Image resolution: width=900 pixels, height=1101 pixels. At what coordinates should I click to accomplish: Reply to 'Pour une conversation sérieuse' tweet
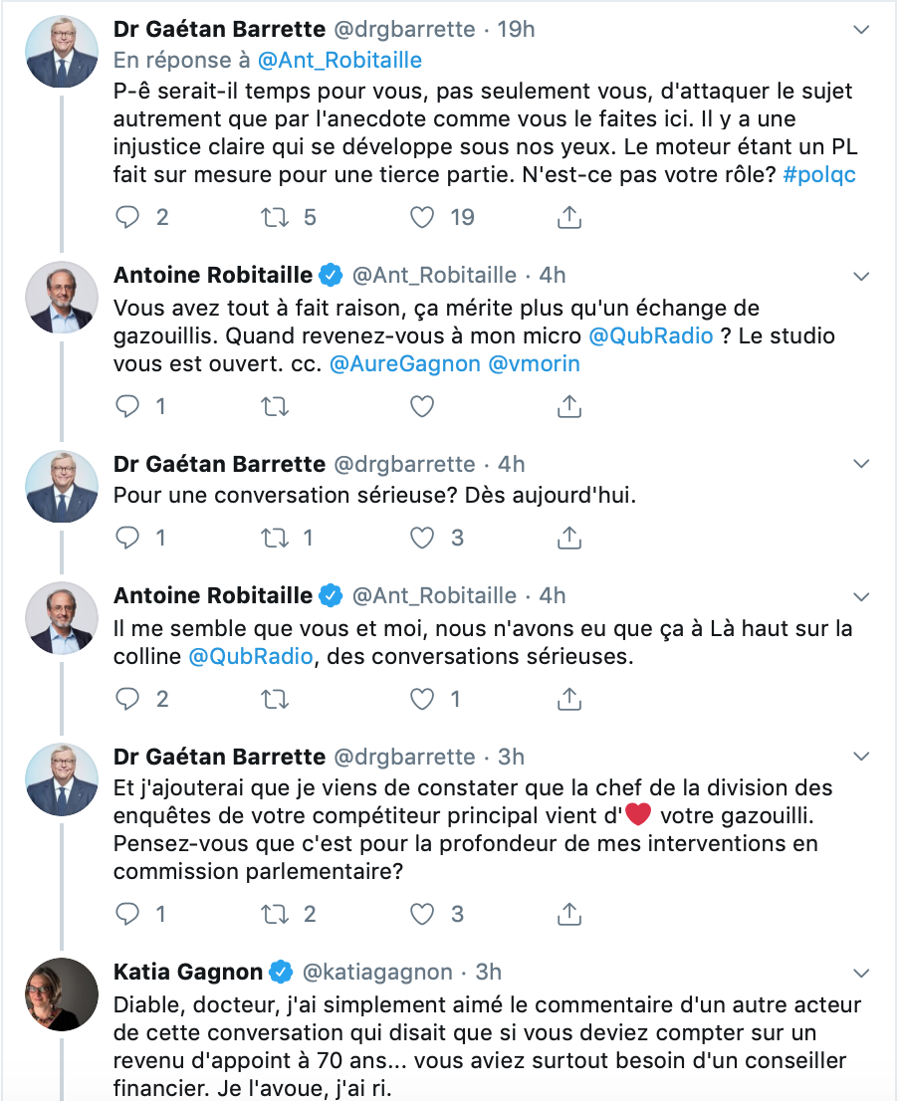127,538
